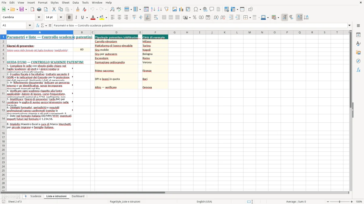
Task: Increase indent
Action: pos(231,18)
